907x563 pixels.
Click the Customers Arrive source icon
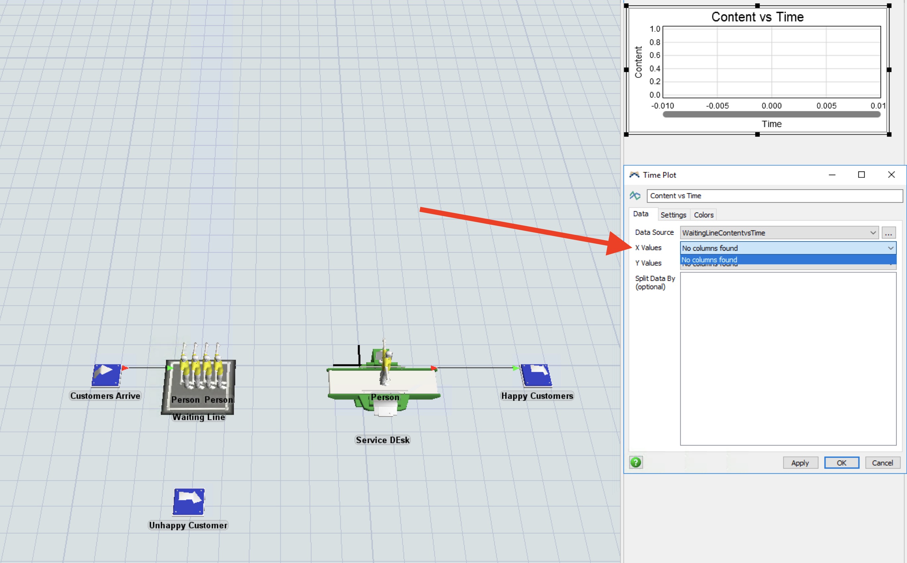click(x=106, y=374)
